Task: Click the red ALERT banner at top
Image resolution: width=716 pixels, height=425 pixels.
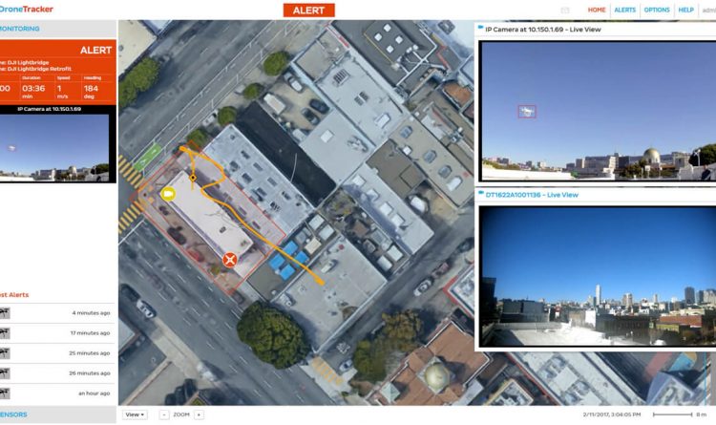Action: [x=308, y=11]
